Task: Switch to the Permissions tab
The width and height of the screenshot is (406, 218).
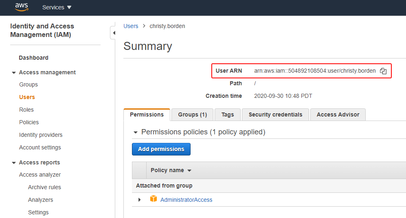Action: tap(147, 114)
